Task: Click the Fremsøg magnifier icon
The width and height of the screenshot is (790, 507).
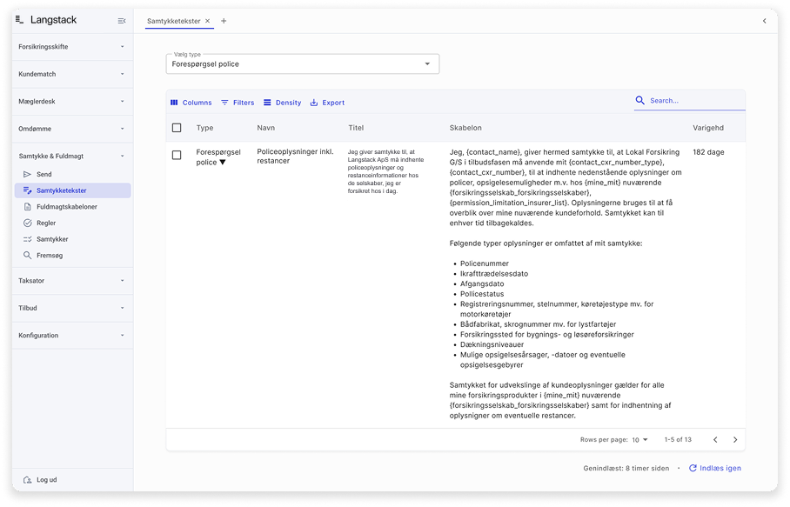Action: tap(27, 256)
